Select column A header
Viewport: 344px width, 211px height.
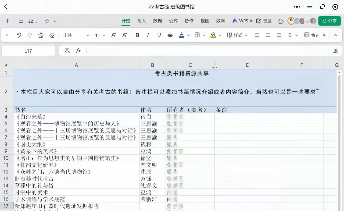point(76,65)
